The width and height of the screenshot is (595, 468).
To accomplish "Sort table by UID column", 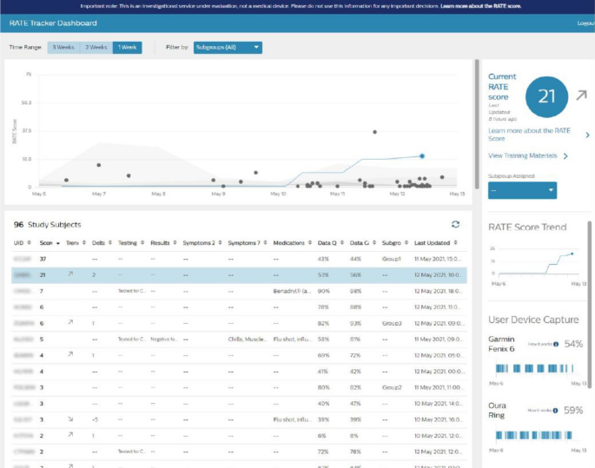I will click(18, 243).
